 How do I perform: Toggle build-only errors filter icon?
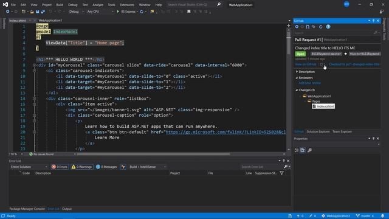(x=123, y=167)
